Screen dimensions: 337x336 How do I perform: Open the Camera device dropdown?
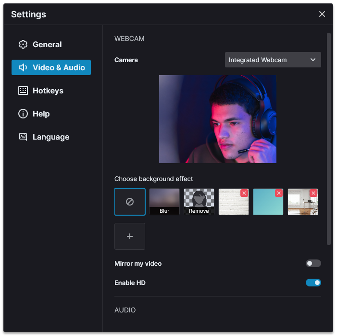tap(273, 60)
